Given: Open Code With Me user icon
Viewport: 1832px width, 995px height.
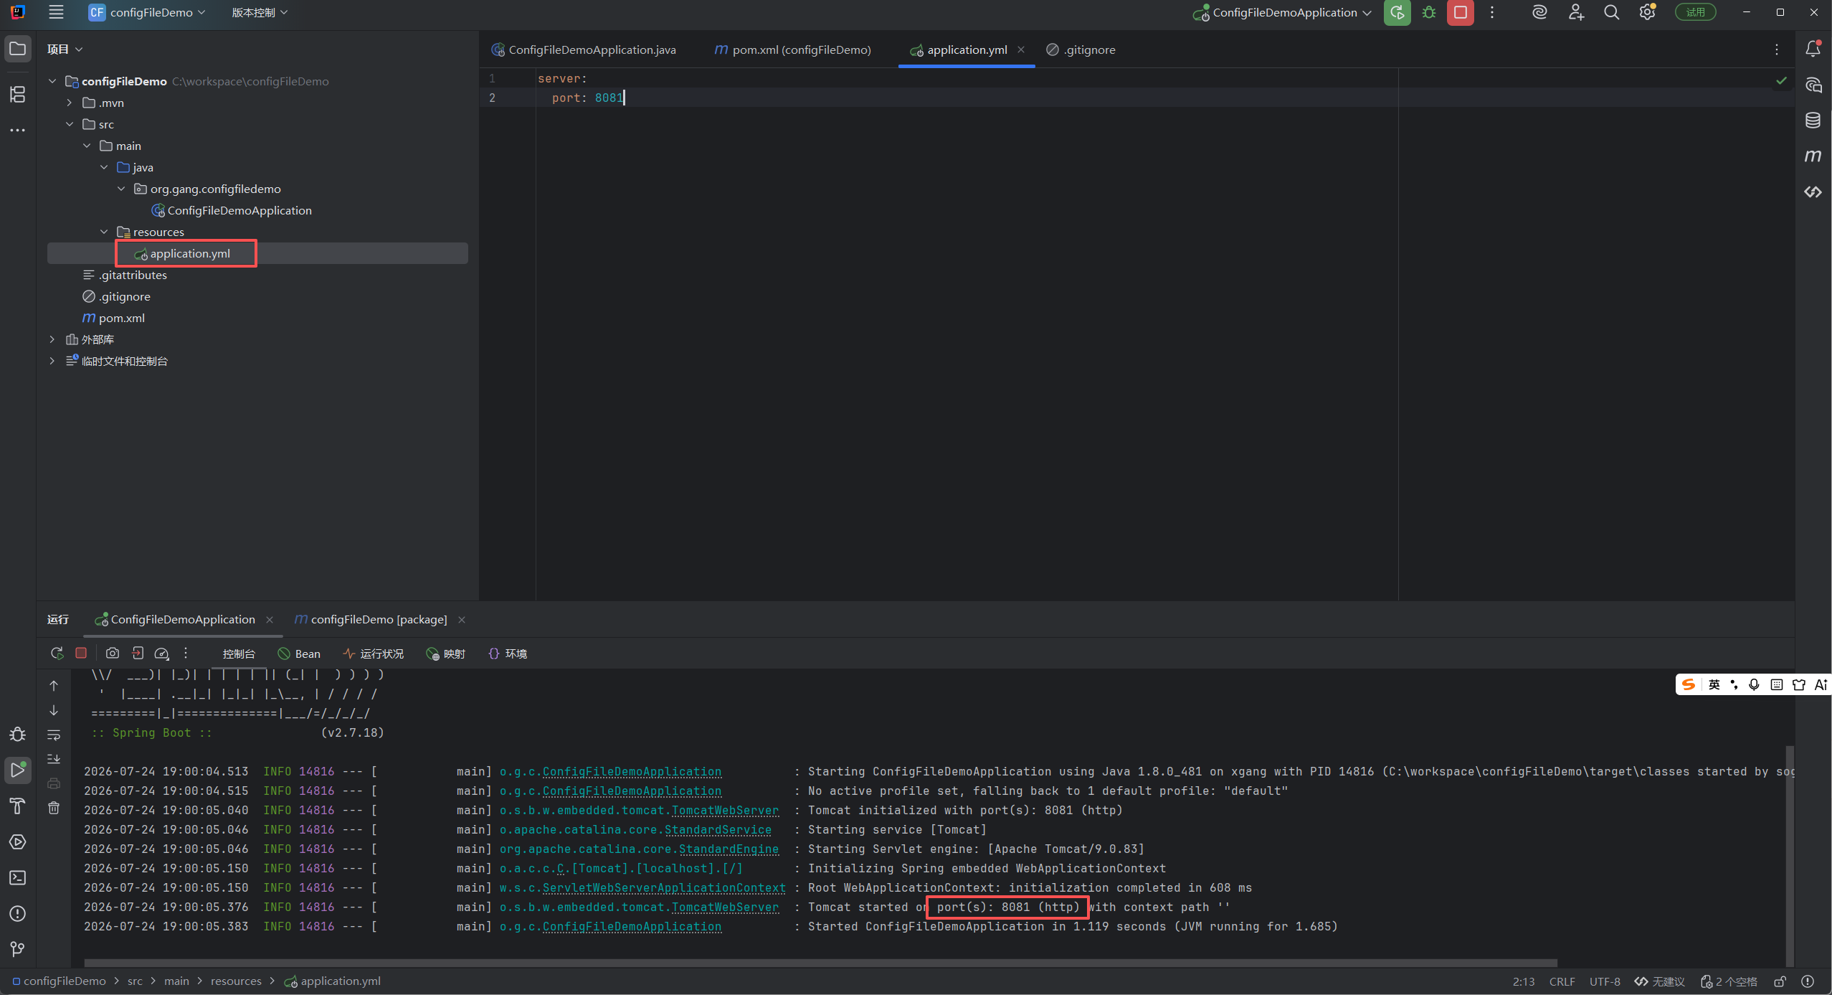Looking at the screenshot, I should (1575, 12).
